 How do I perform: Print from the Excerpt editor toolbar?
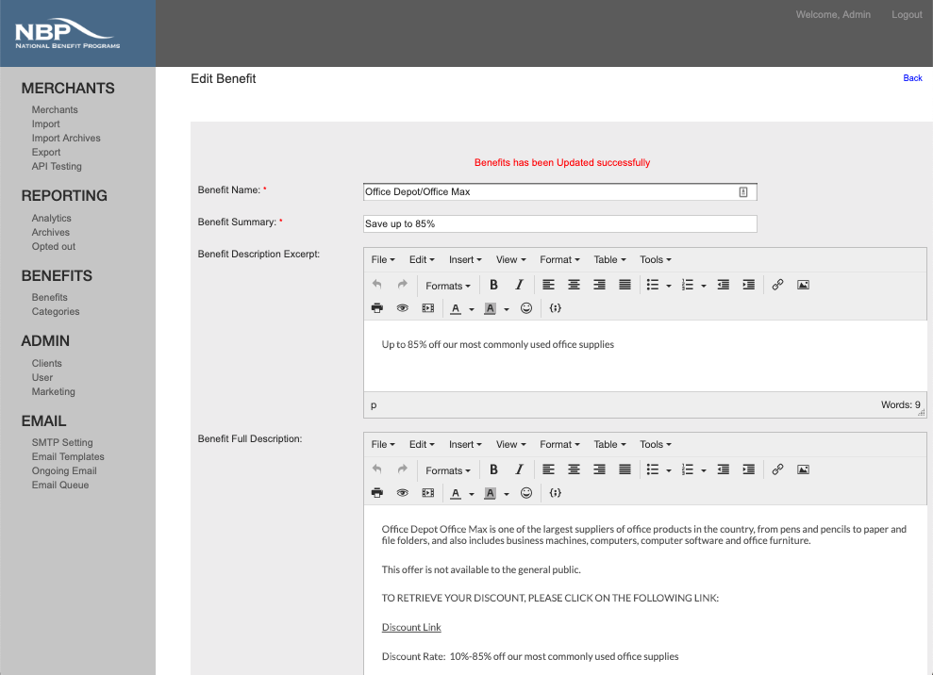[377, 308]
